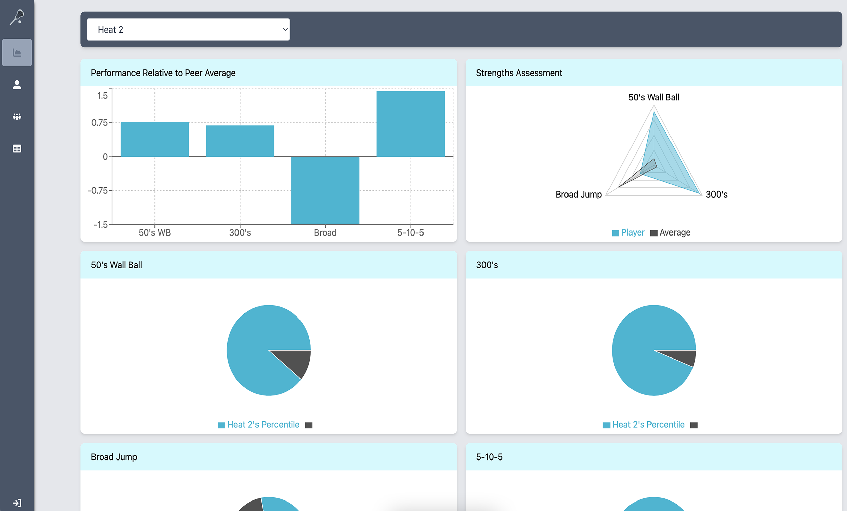
Task: Click the negative Broad bar in chart
Action: [325, 190]
